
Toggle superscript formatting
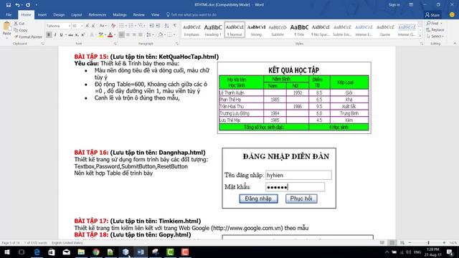pyautogui.click(x=83, y=35)
